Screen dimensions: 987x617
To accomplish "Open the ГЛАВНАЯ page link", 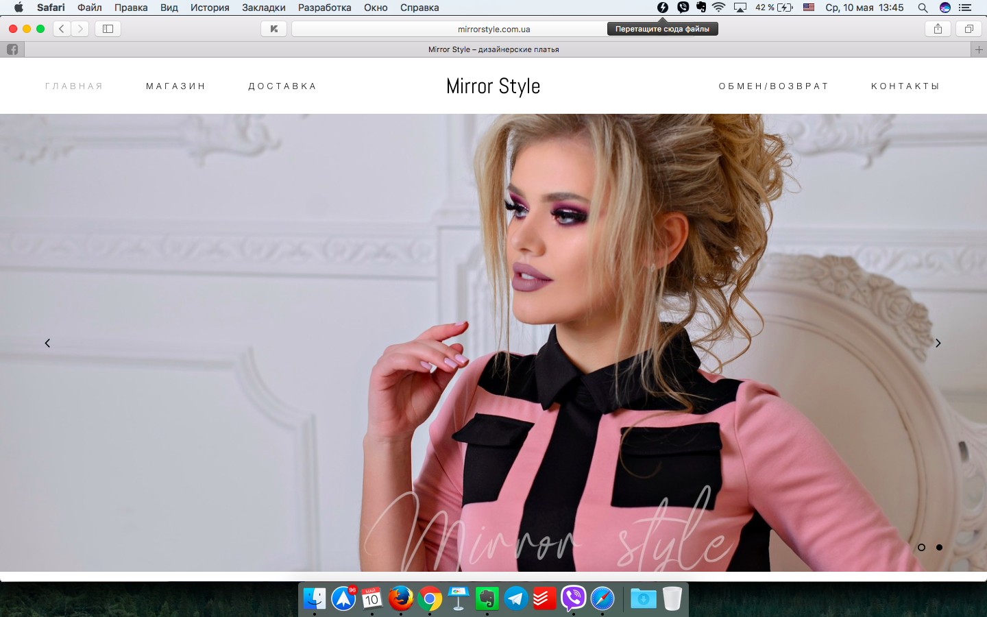I will tap(74, 86).
